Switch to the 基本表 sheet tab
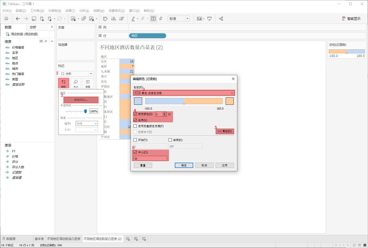This screenshot has width=368, height=248. point(39,239)
